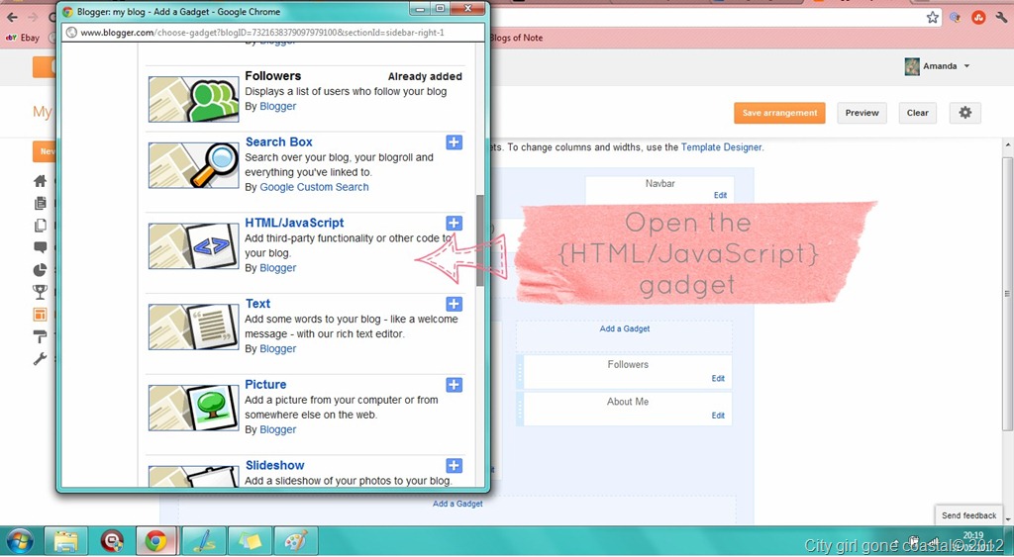
Task: Follow the Google Custom Search link
Action: (x=314, y=187)
